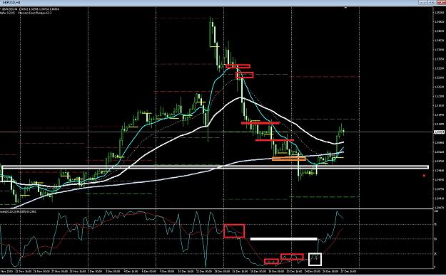Viewport: 446px width, 276px height.
Task: Minimize the GBPUSD chart window
Action: tap(422, 2)
